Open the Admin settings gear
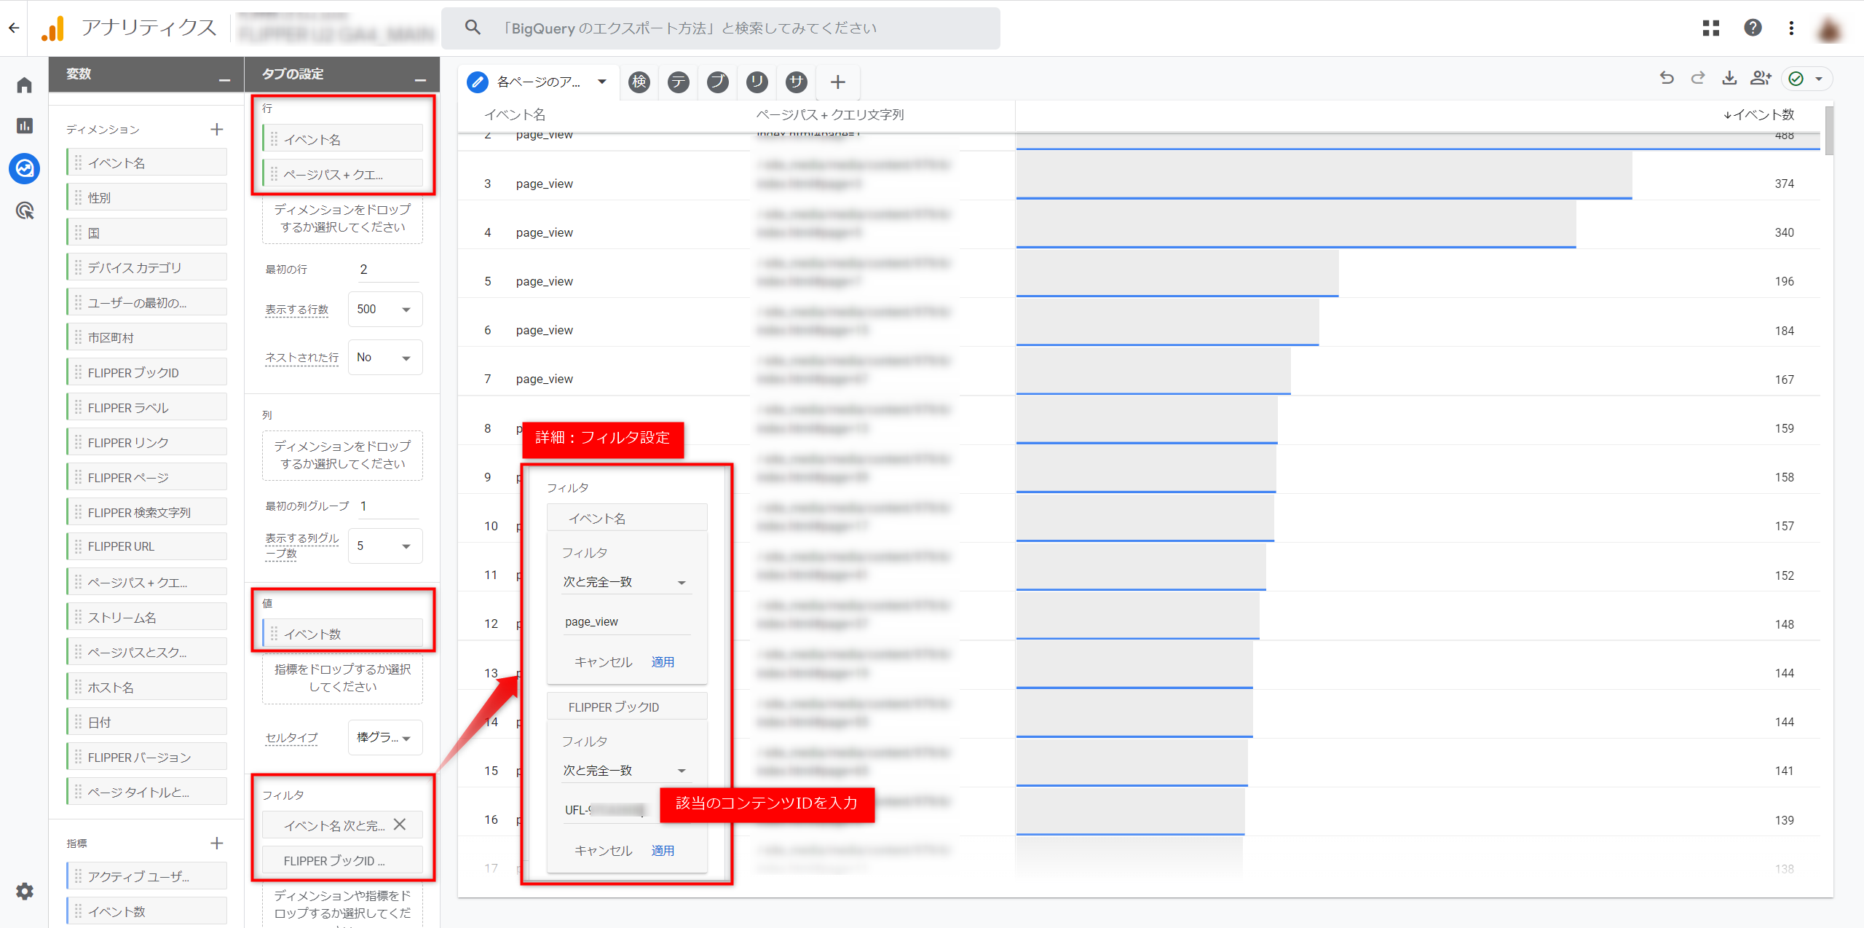This screenshot has height=928, width=1864. tap(25, 891)
